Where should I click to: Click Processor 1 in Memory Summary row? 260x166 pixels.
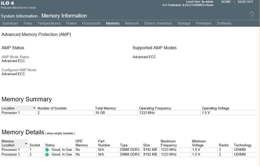point(11,113)
